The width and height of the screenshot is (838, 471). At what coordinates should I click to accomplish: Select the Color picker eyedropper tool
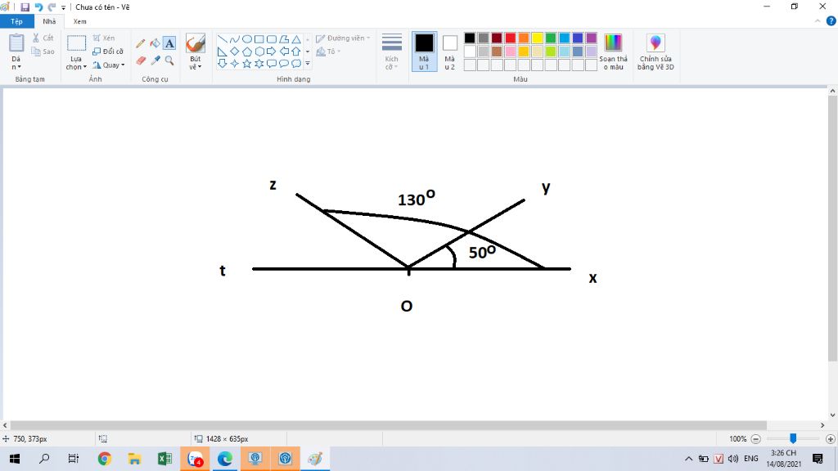click(155, 61)
